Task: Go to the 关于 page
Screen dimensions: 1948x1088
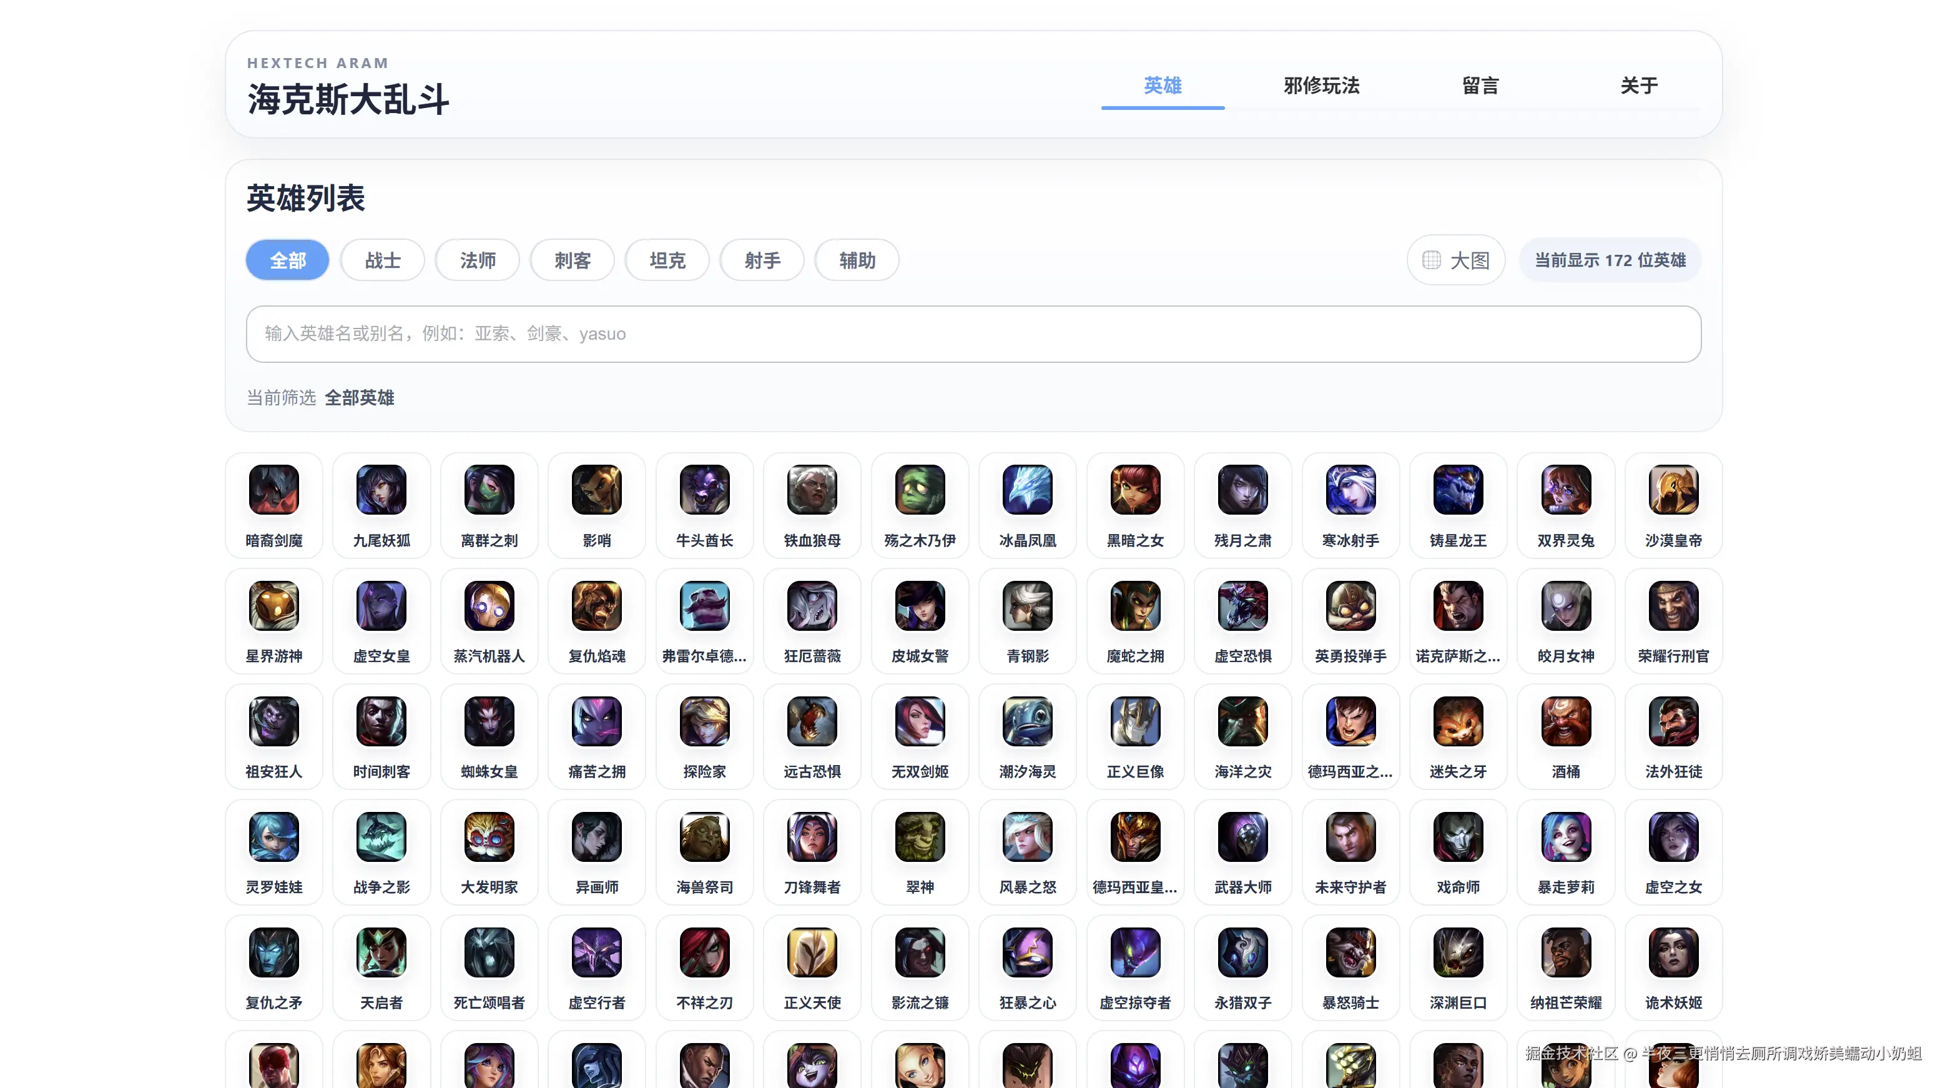Action: [x=1638, y=86]
